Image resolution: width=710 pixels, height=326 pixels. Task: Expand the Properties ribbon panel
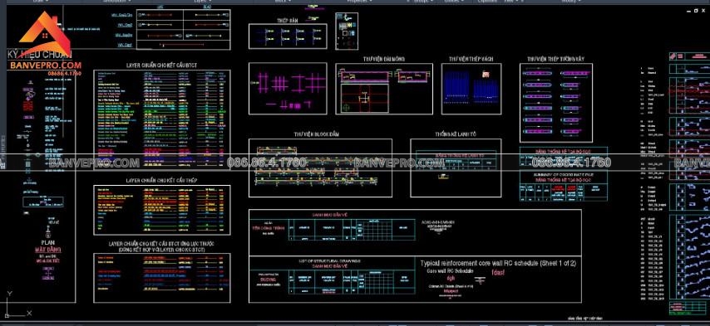358,2
